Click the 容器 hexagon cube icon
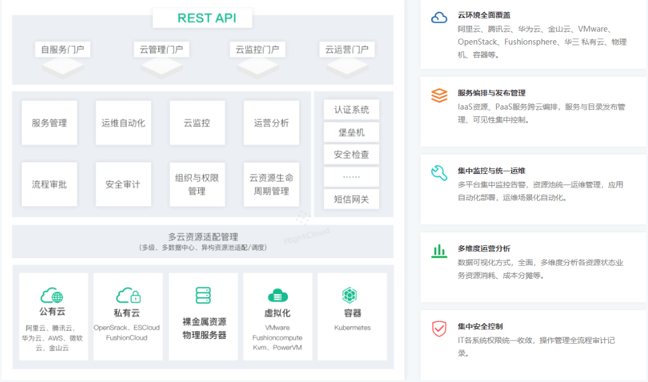 coord(349,295)
